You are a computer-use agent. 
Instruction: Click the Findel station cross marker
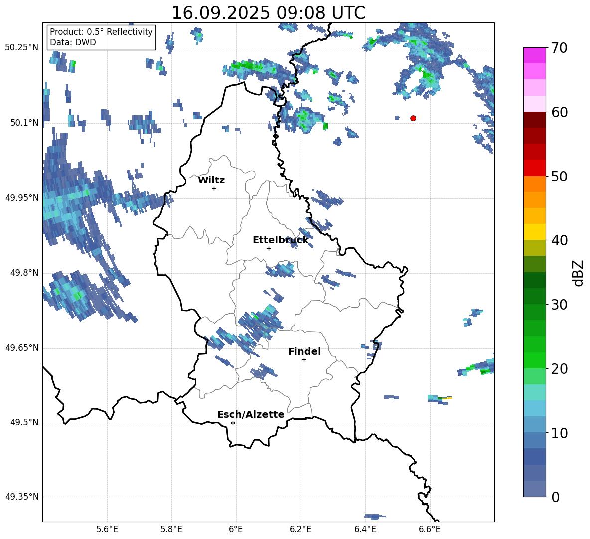(304, 360)
